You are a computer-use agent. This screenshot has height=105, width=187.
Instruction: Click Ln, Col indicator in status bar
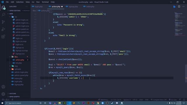(116, 100)
